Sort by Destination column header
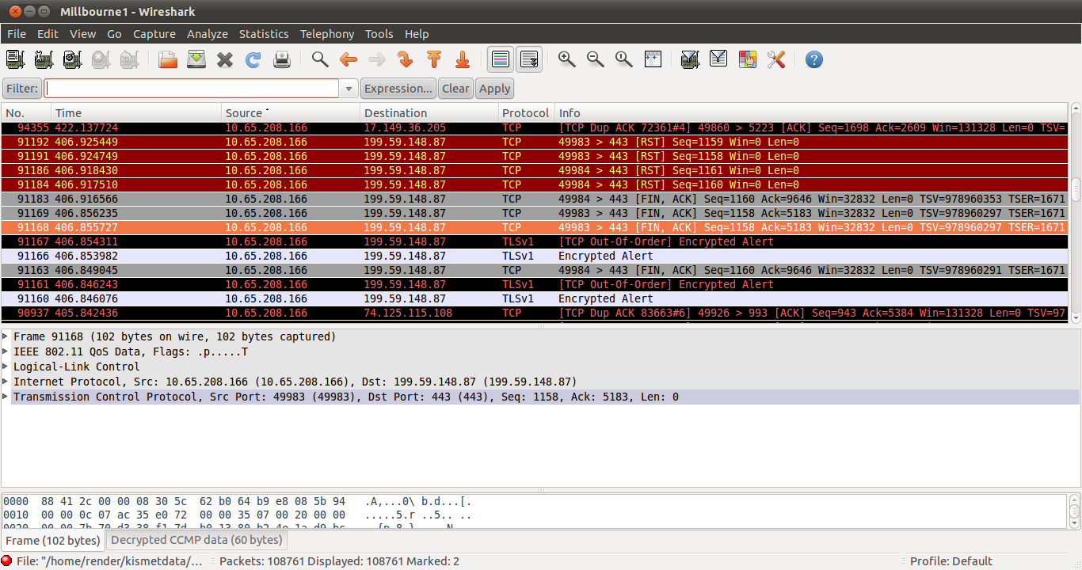 point(429,113)
